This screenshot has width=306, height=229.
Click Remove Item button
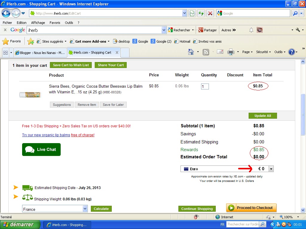pyautogui.click(x=87, y=105)
